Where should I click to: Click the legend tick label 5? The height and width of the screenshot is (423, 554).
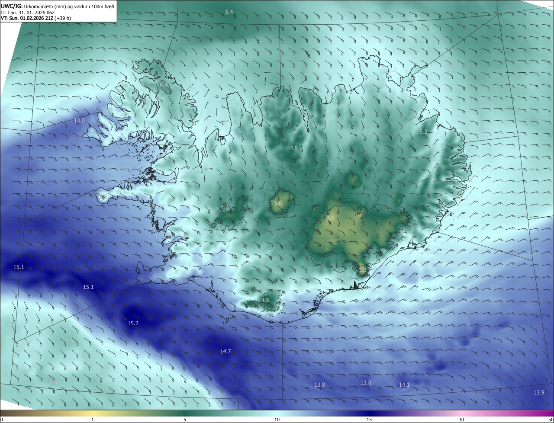click(185, 420)
